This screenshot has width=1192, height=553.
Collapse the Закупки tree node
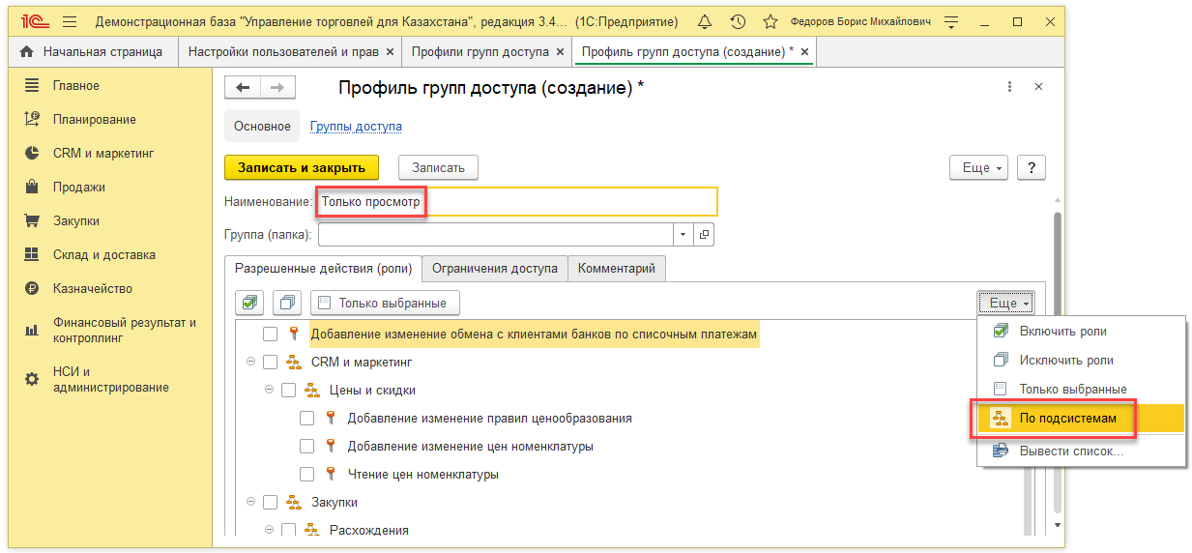(251, 503)
